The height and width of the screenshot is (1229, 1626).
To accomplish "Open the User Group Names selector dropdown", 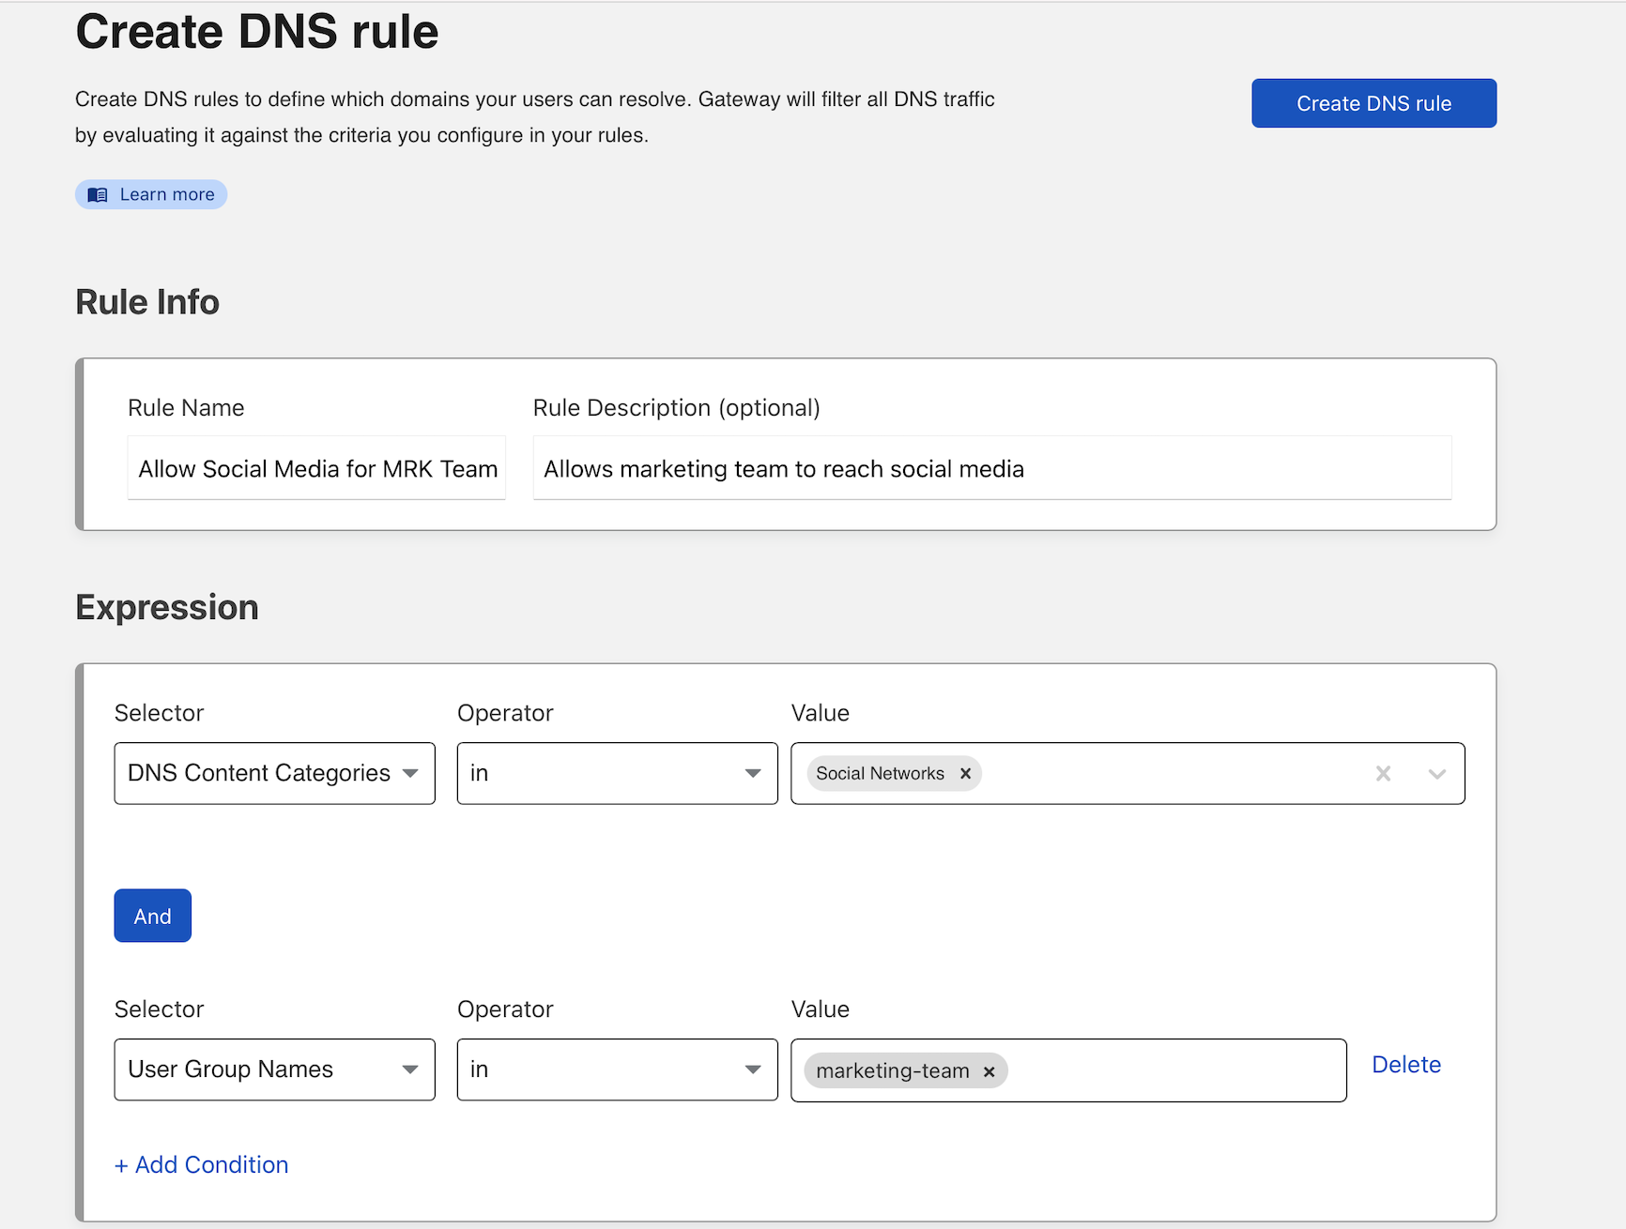I will [x=274, y=1070].
